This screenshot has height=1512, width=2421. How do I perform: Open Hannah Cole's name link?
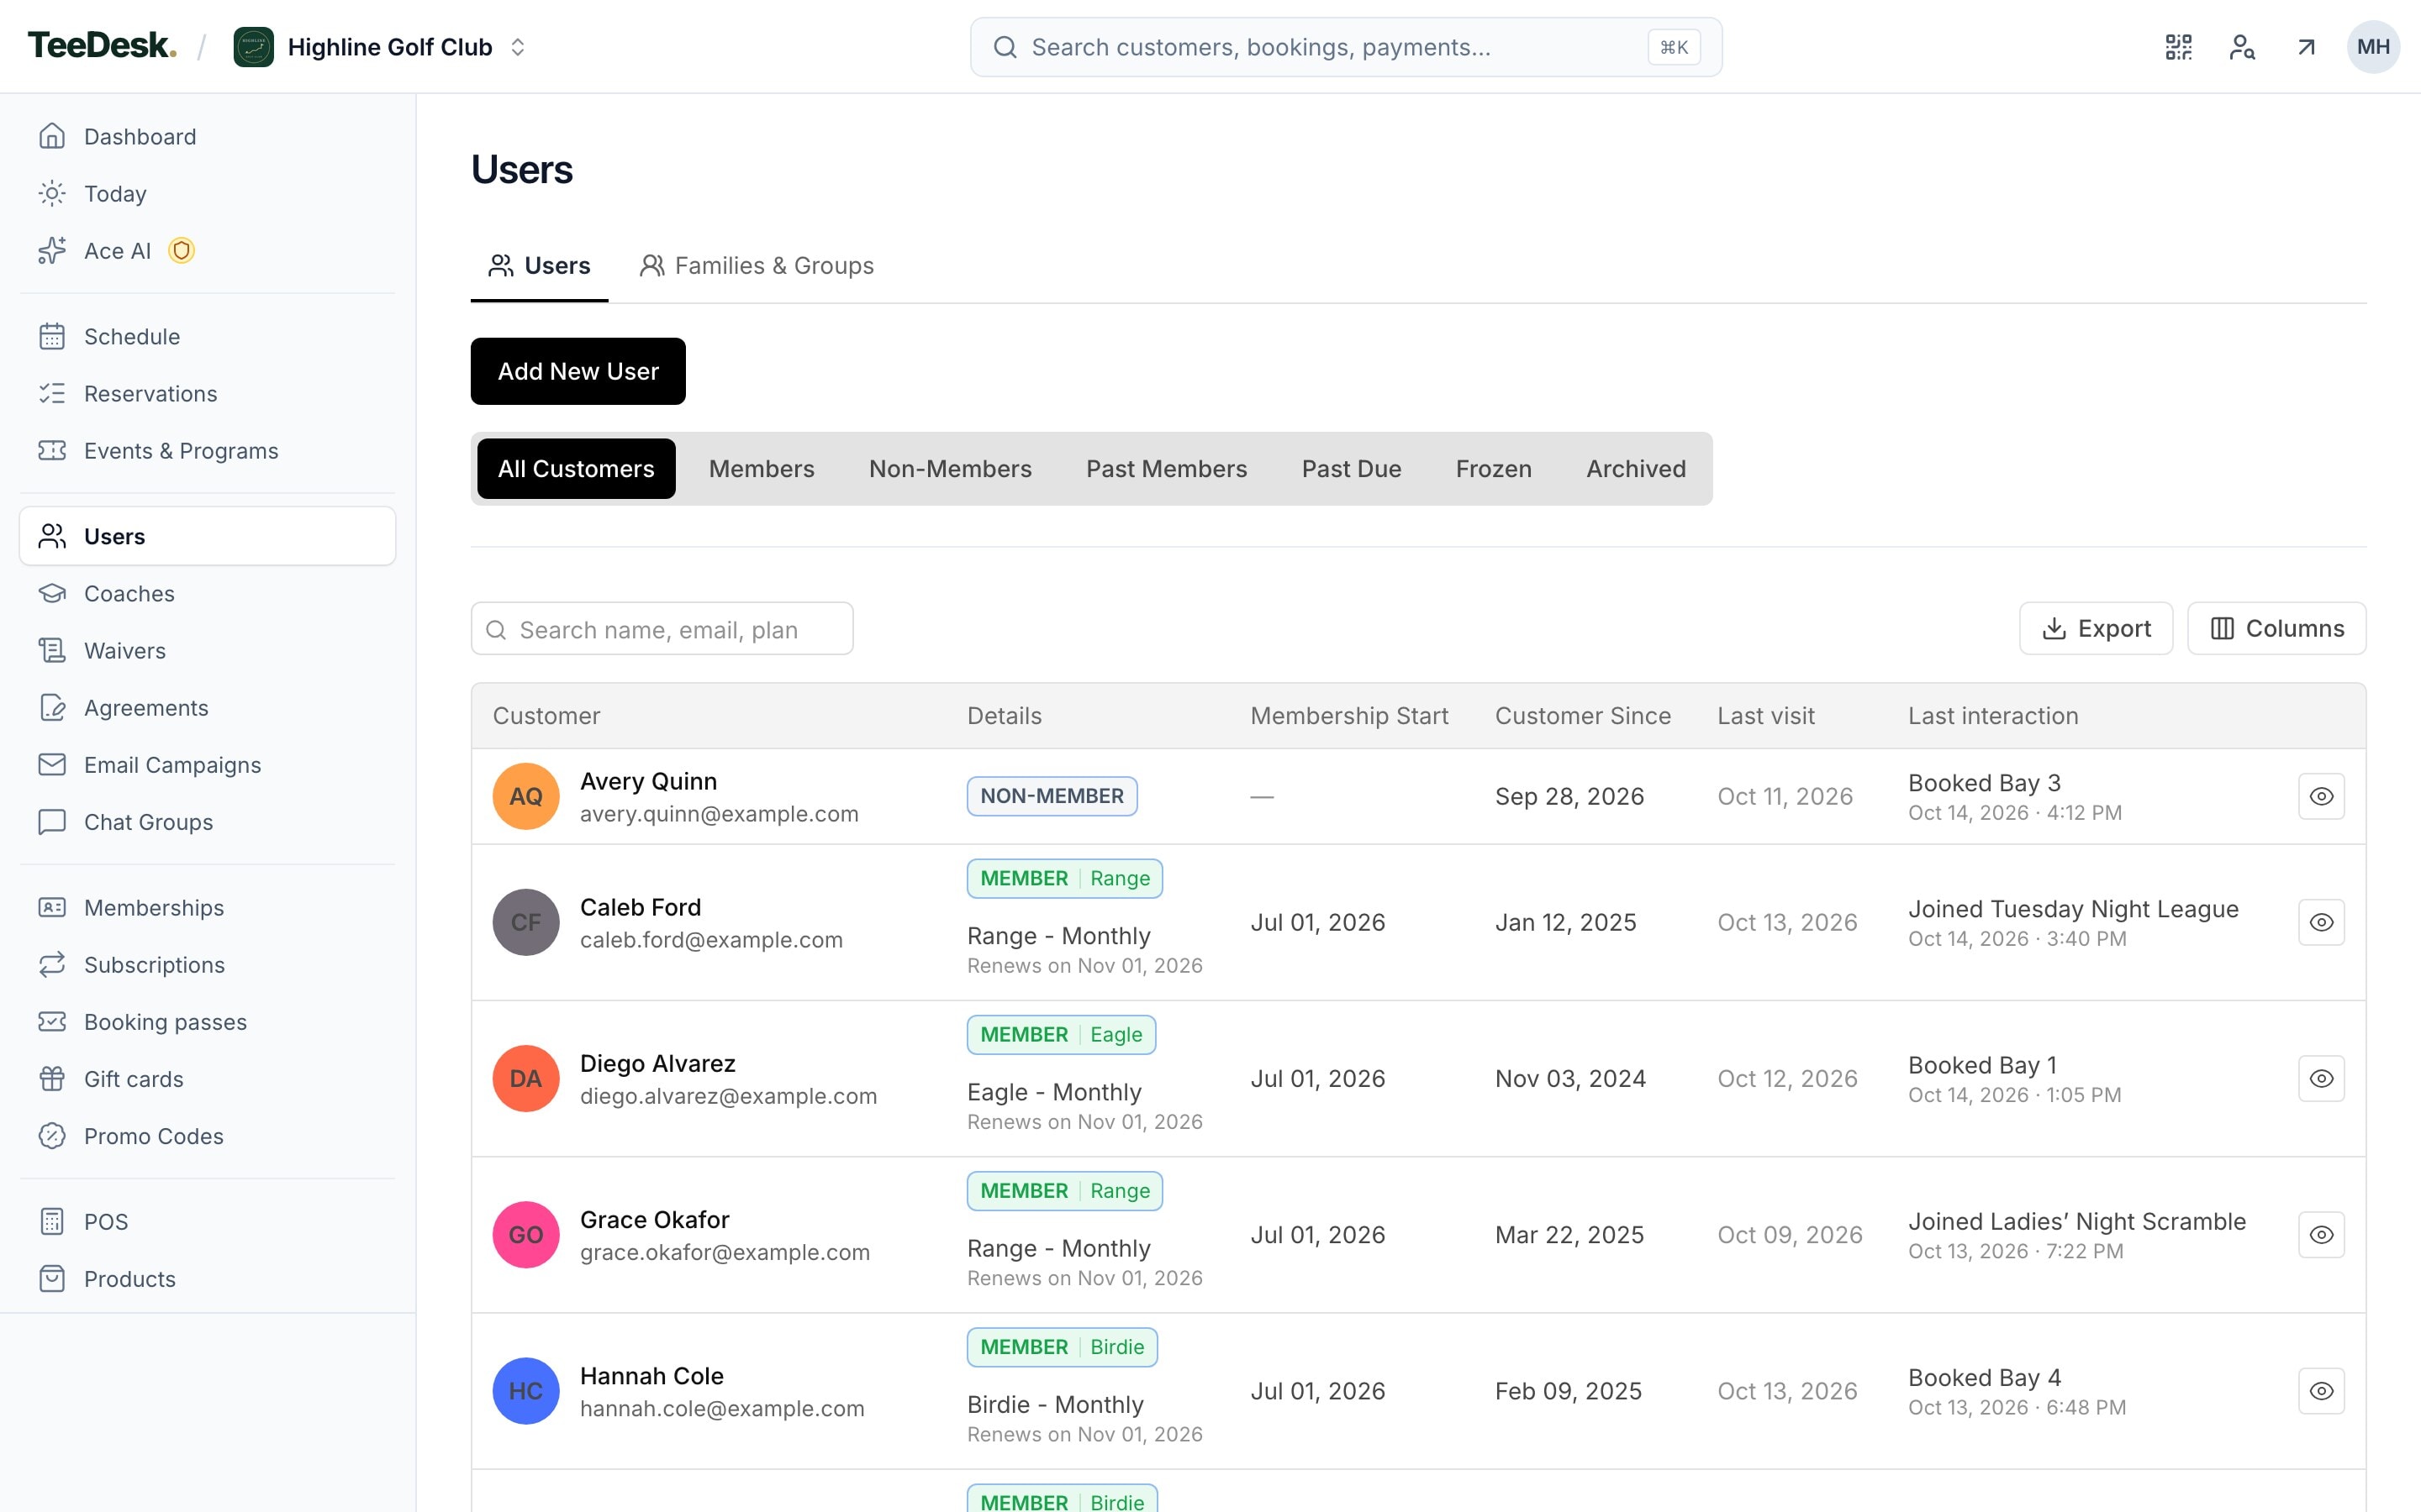click(651, 1376)
